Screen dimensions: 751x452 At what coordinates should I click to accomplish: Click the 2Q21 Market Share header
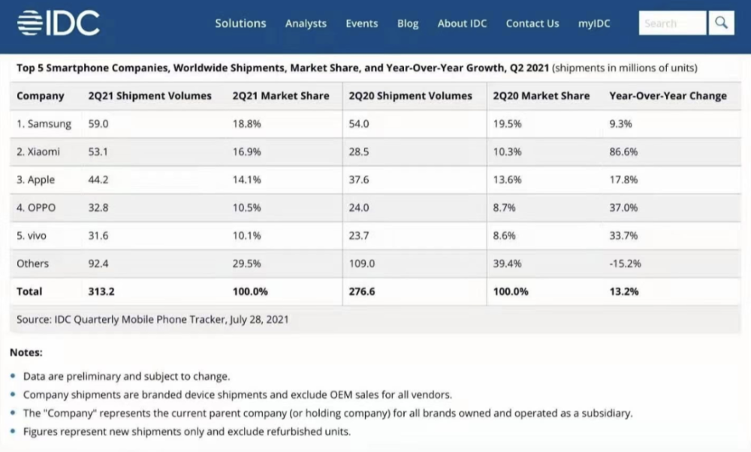coord(281,96)
